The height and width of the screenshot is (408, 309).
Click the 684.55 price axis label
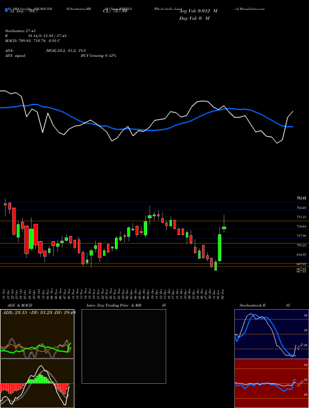click(x=301, y=255)
